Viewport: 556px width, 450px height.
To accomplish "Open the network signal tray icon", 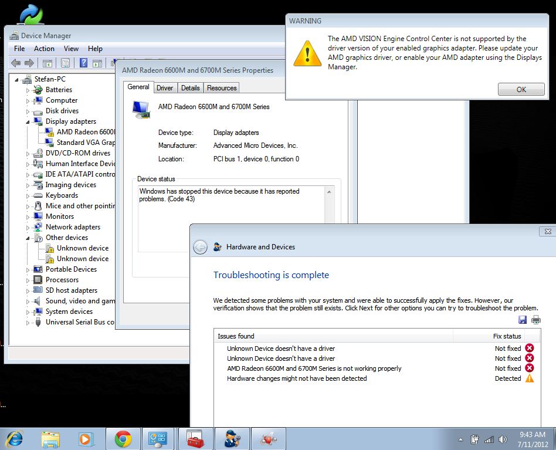I will [x=489, y=439].
